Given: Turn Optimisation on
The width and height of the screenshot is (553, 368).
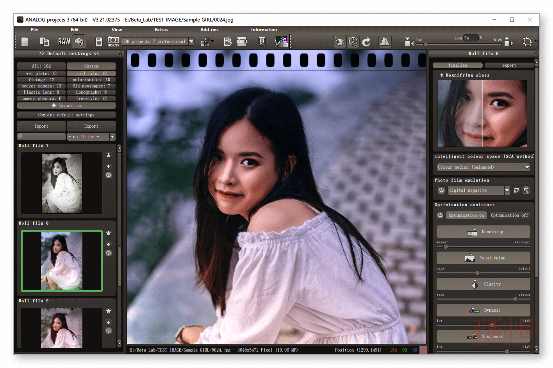Looking at the screenshot, I should [x=466, y=215].
